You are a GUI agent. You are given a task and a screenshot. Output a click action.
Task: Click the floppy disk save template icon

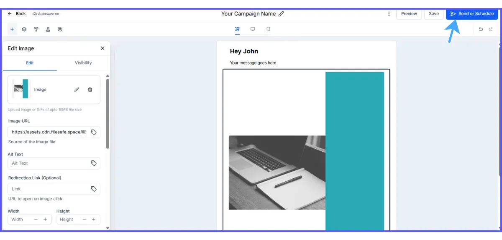click(60, 29)
